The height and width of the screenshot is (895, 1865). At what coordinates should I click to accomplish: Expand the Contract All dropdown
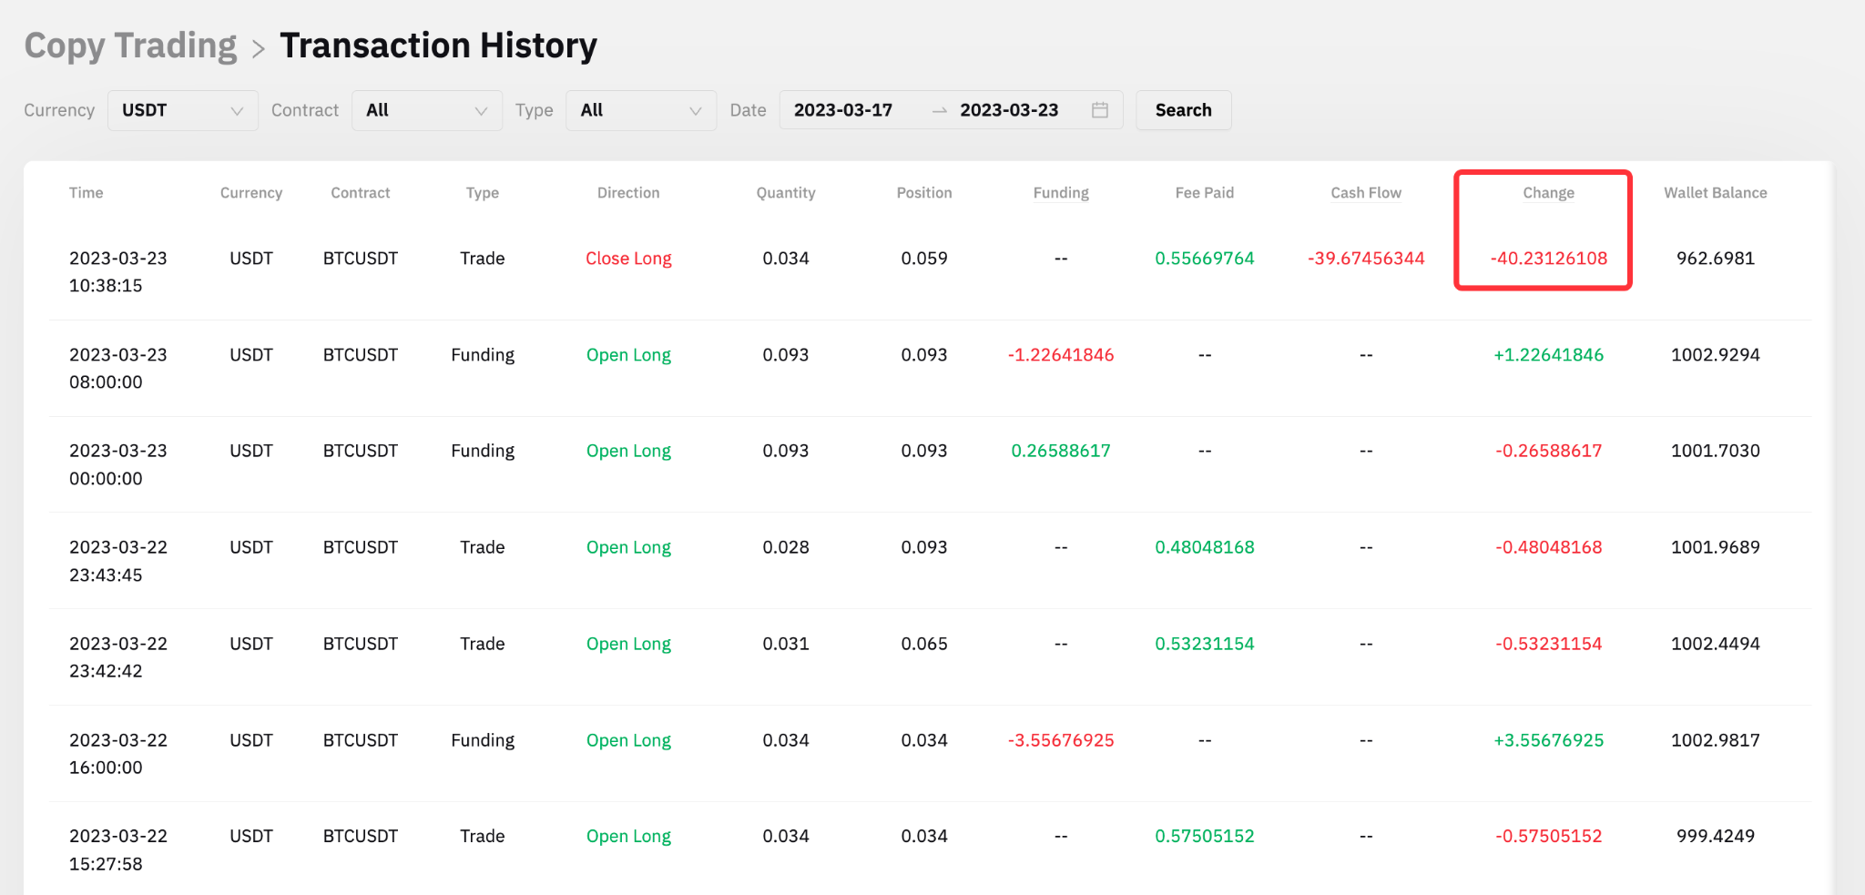(x=427, y=110)
